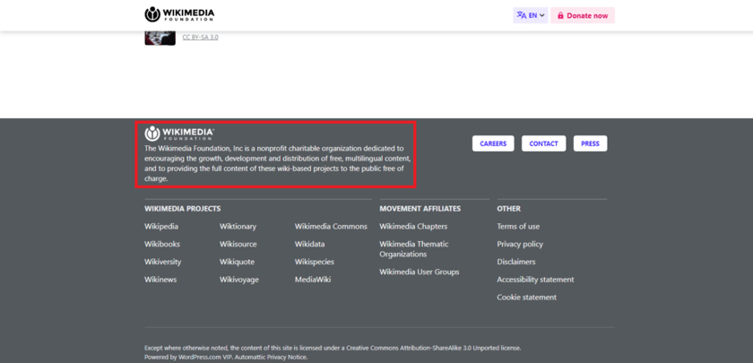This screenshot has height=363, width=753.
Task: Open the Terms of use link
Action: (518, 227)
